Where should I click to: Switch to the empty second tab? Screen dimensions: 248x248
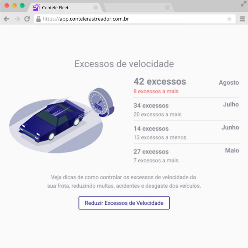coord(137,7)
